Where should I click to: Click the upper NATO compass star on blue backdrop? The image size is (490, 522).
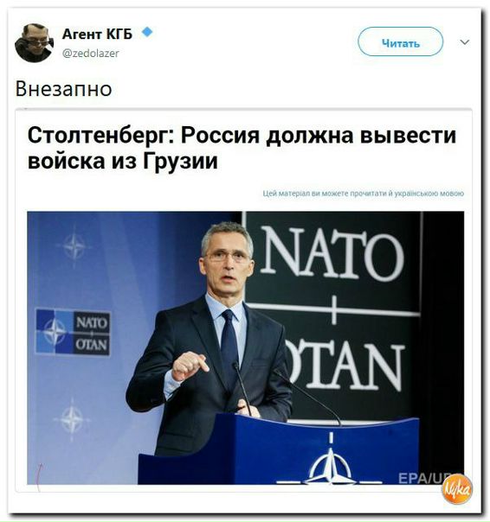tap(74, 246)
